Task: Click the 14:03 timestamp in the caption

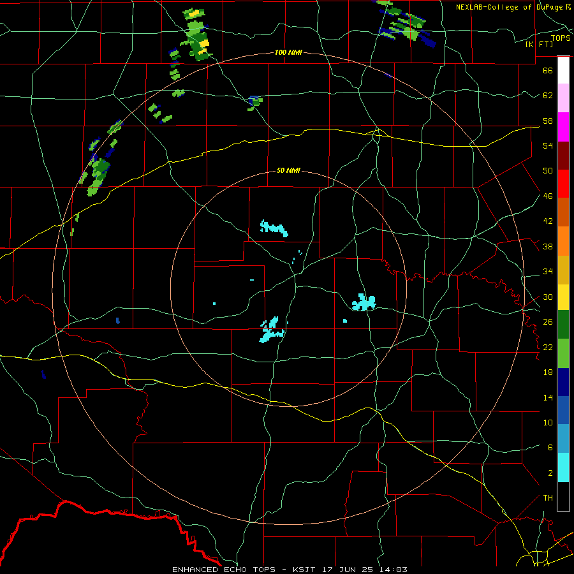Action: (392, 570)
